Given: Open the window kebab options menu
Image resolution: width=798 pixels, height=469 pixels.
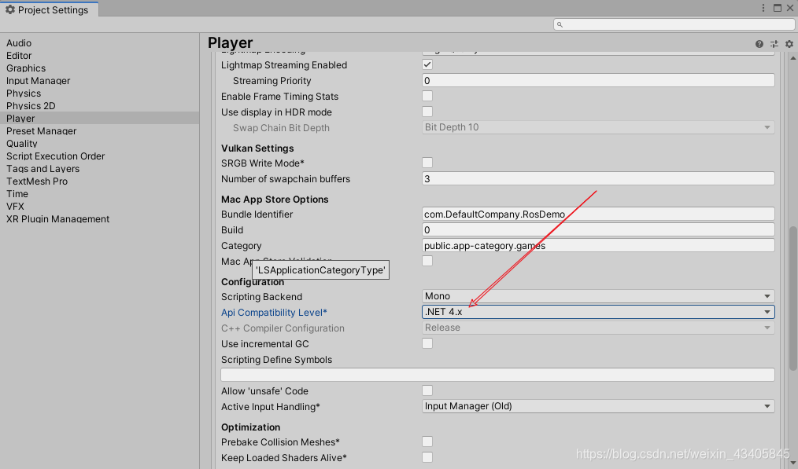Looking at the screenshot, I should coord(763,8).
